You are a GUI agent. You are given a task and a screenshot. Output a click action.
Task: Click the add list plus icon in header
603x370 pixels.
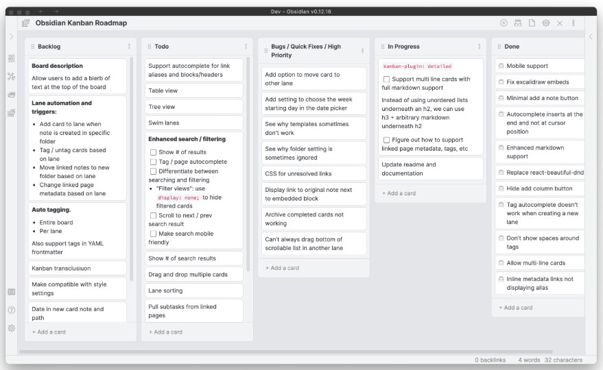504,23
